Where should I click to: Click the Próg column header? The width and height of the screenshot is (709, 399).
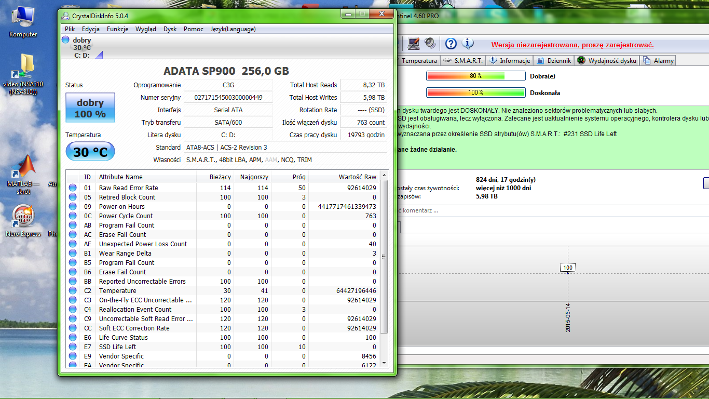point(290,177)
